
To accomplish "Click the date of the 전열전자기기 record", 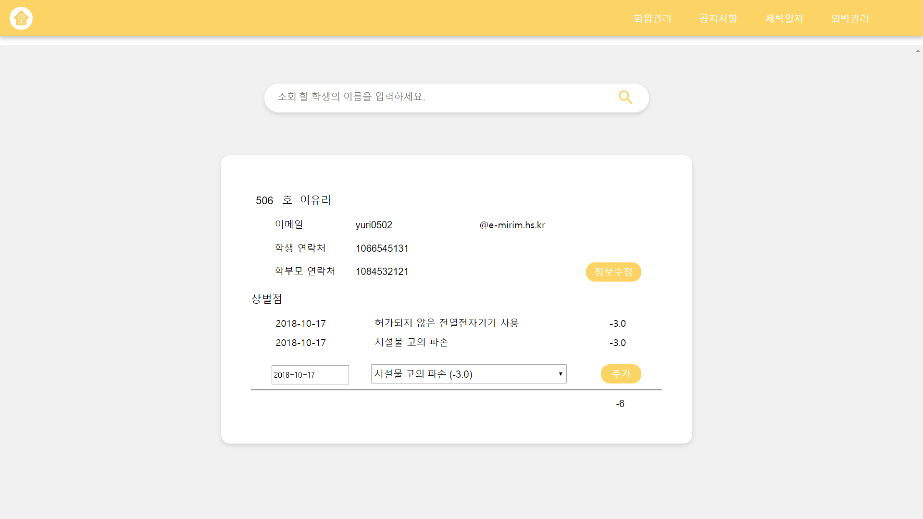I will point(301,323).
